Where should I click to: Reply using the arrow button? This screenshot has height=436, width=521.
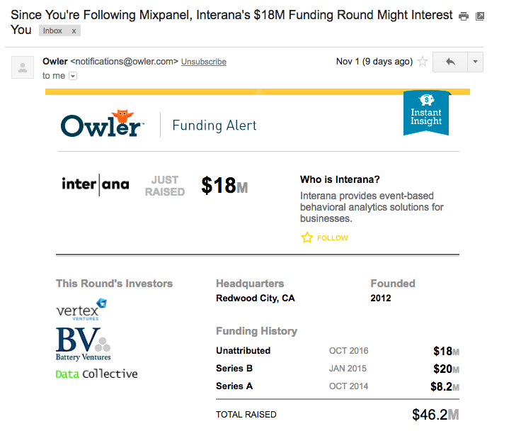450,62
